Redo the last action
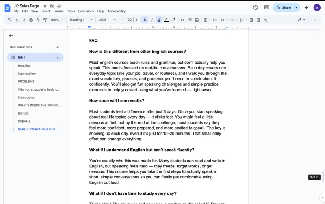Viewport: 325px width, 204px height. pyautogui.click(x=24, y=20)
